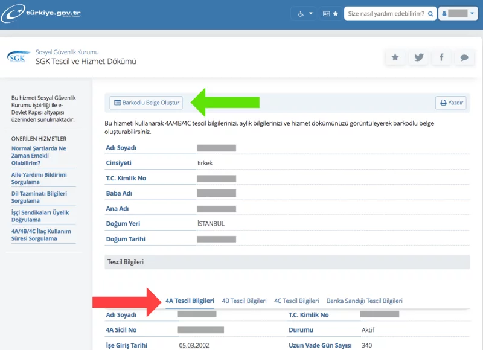Open İşçi Sendikaları Üyelik Doğrulama link
The width and height of the screenshot is (483, 350).
[x=40, y=216]
